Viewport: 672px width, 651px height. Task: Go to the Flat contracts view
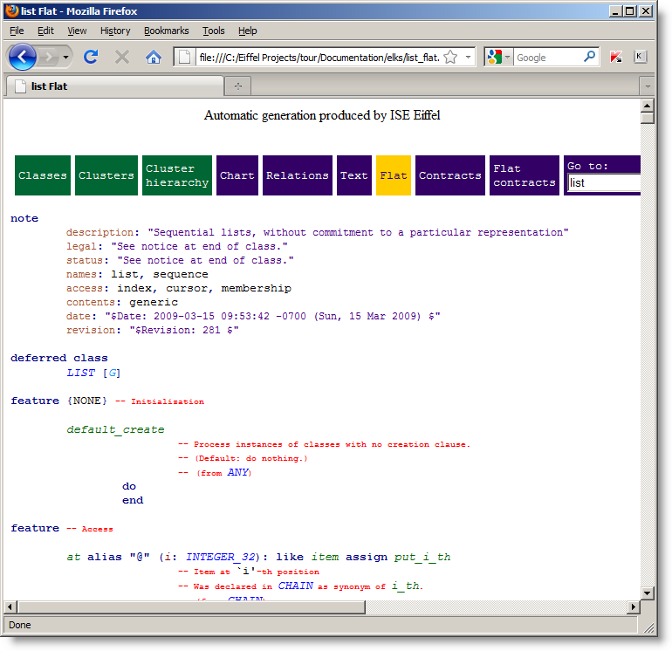click(524, 175)
